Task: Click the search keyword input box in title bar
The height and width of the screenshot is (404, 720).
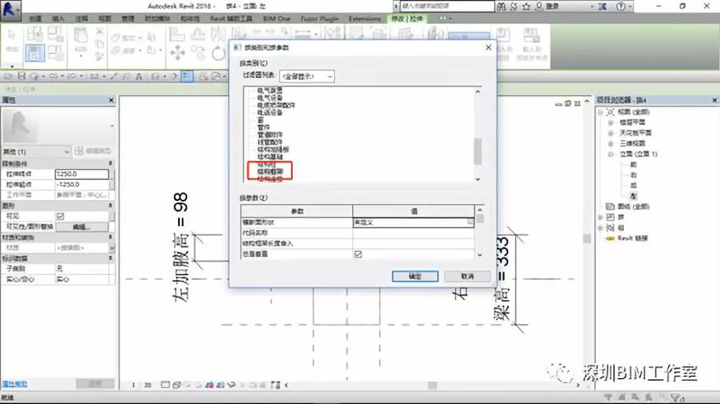Action: [x=447, y=7]
